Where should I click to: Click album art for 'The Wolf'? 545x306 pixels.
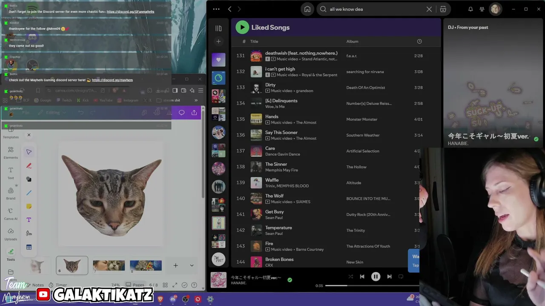(x=256, y=198)
